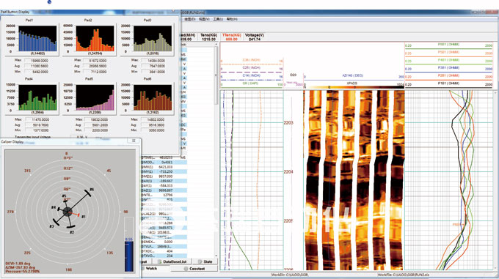Click the TTens(KG) red readout
This screenshot has width=499, height=279.
231,37
